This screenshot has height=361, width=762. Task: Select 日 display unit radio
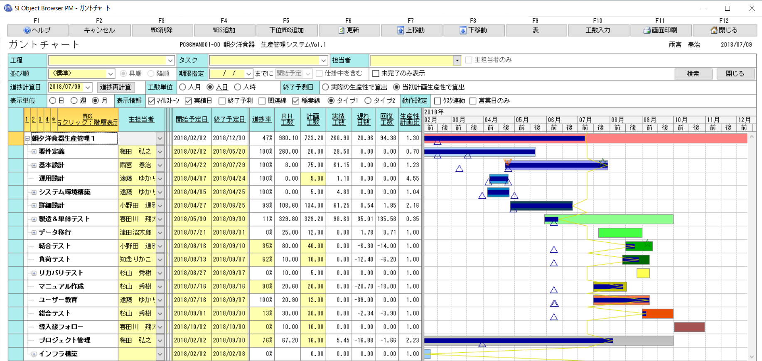pos(52,100)
